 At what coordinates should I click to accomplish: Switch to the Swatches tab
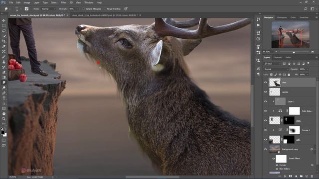304,18
